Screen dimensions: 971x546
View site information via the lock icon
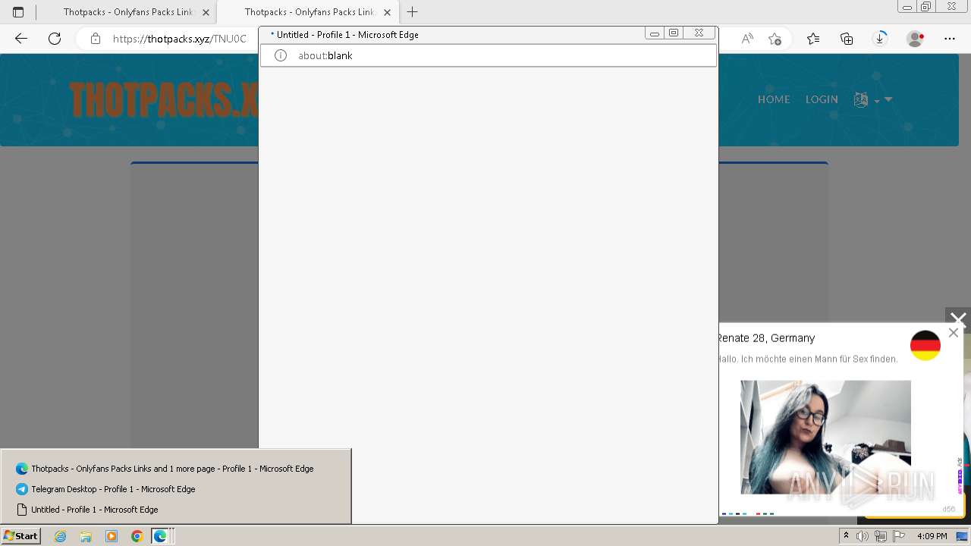tap(96, 39)
